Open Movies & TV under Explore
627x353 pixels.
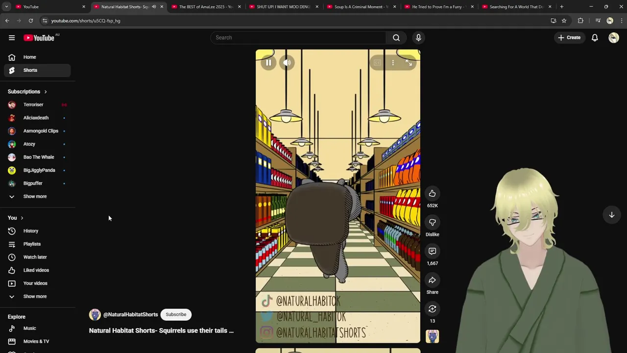[37, 342]
